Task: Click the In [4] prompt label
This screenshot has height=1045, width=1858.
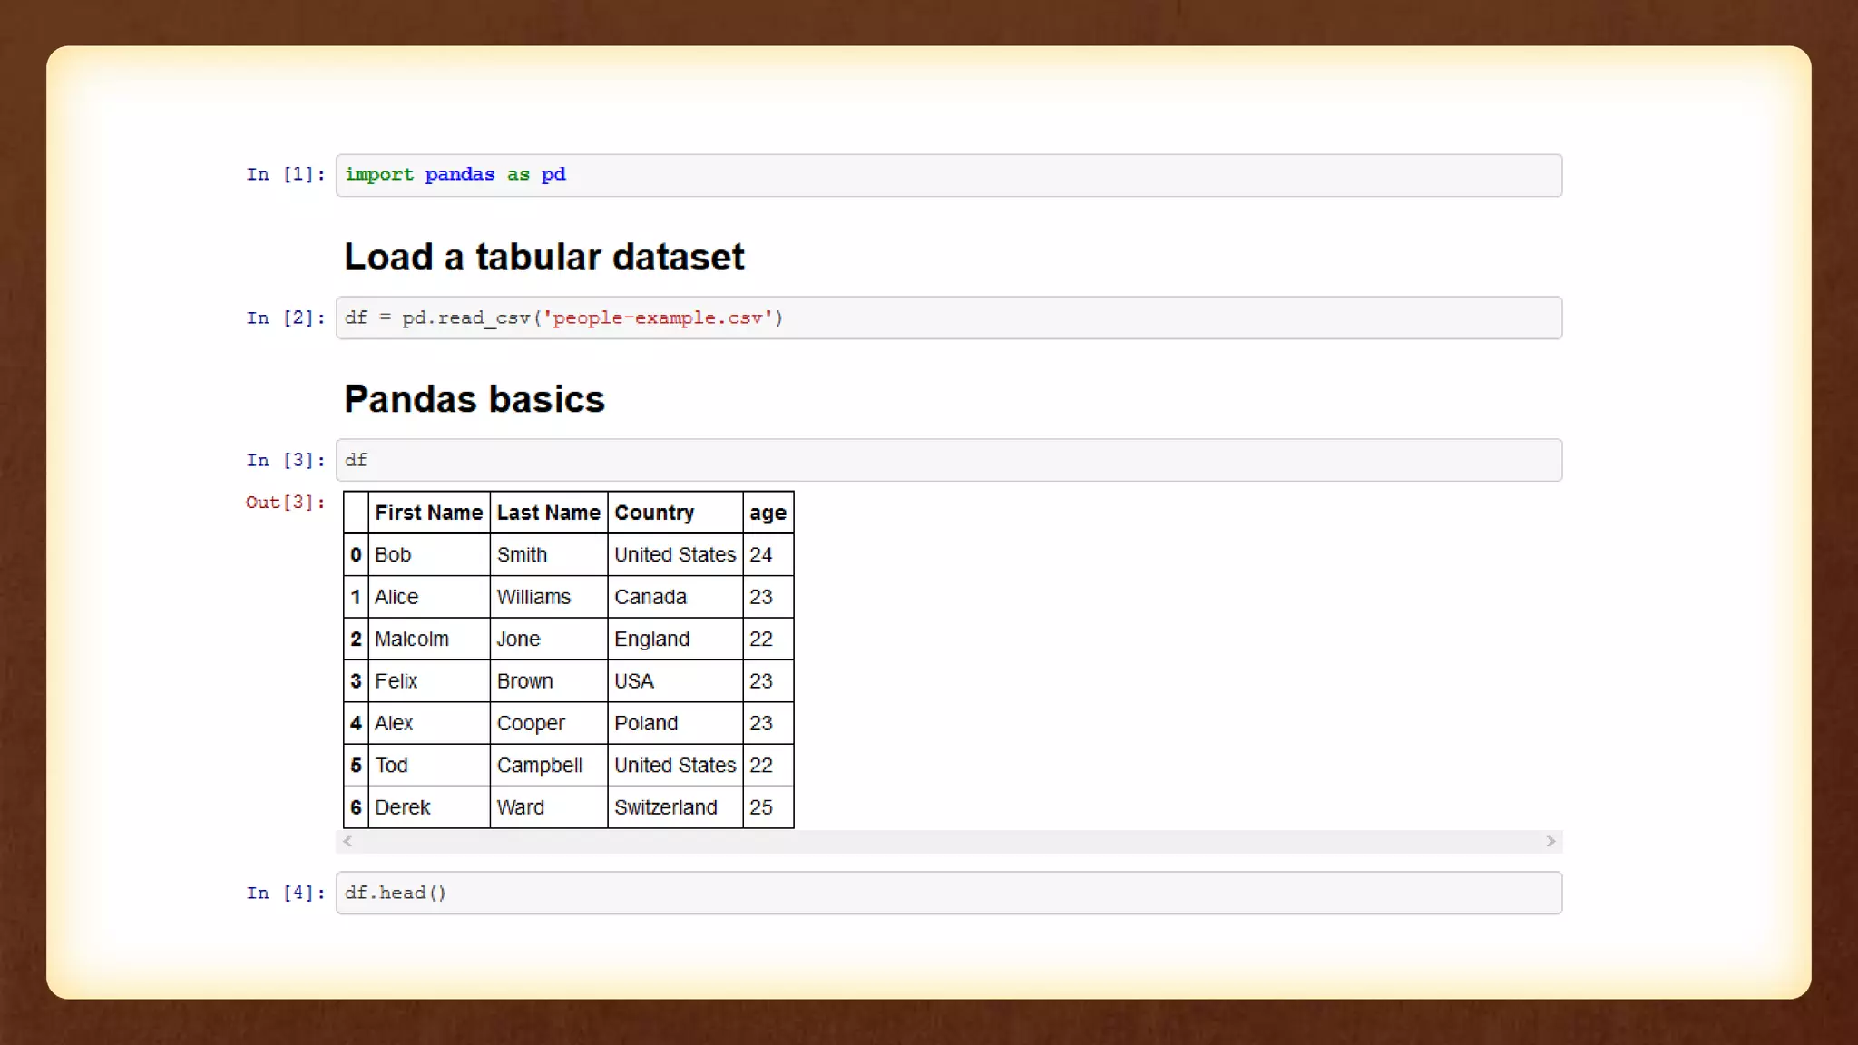Action: [285, 894]
